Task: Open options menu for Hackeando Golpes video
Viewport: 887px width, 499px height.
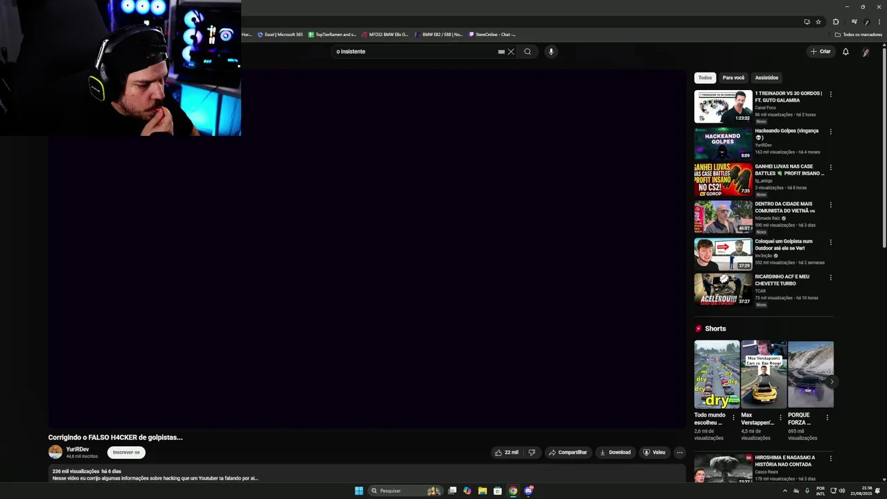Action: [830, 132]
